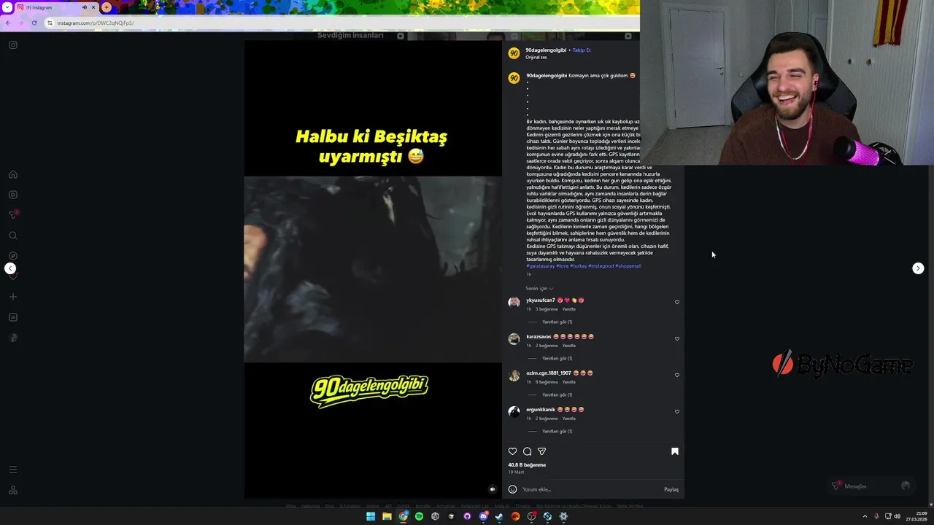Open ozlm.cgn.1881_1907 username link
Screen dimensions: 934x525
548,373
